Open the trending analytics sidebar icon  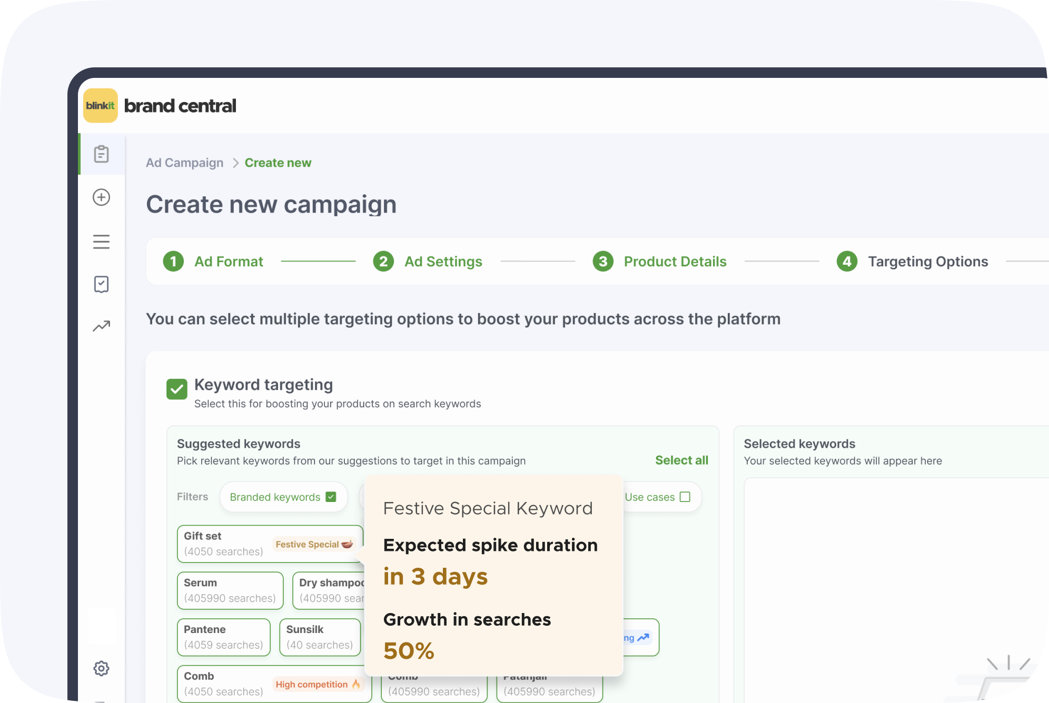click(101, 326)
